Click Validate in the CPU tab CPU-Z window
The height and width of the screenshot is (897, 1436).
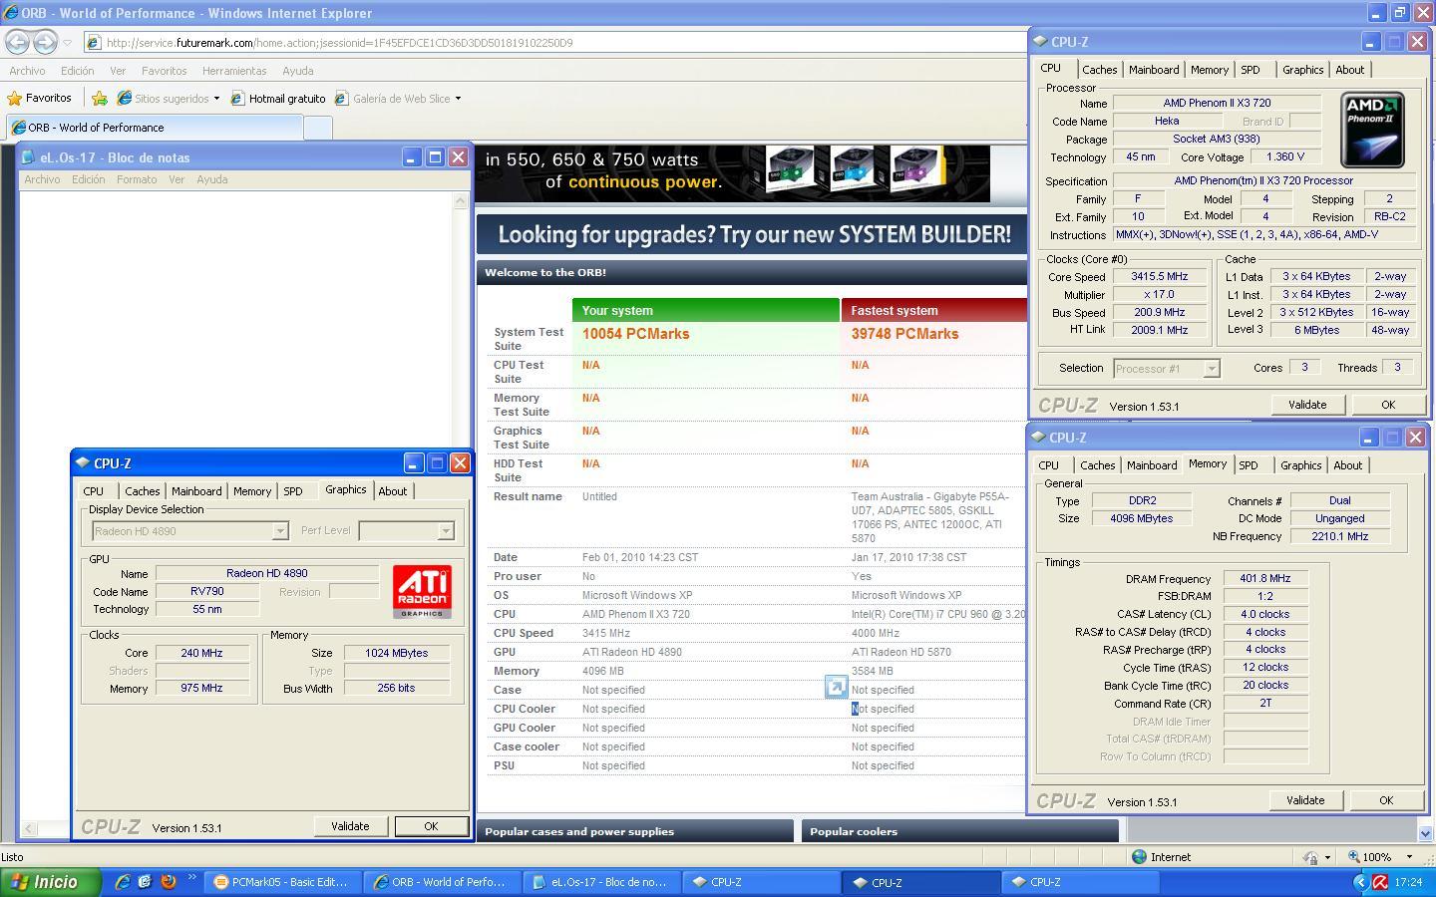(x=1307, y=405)
